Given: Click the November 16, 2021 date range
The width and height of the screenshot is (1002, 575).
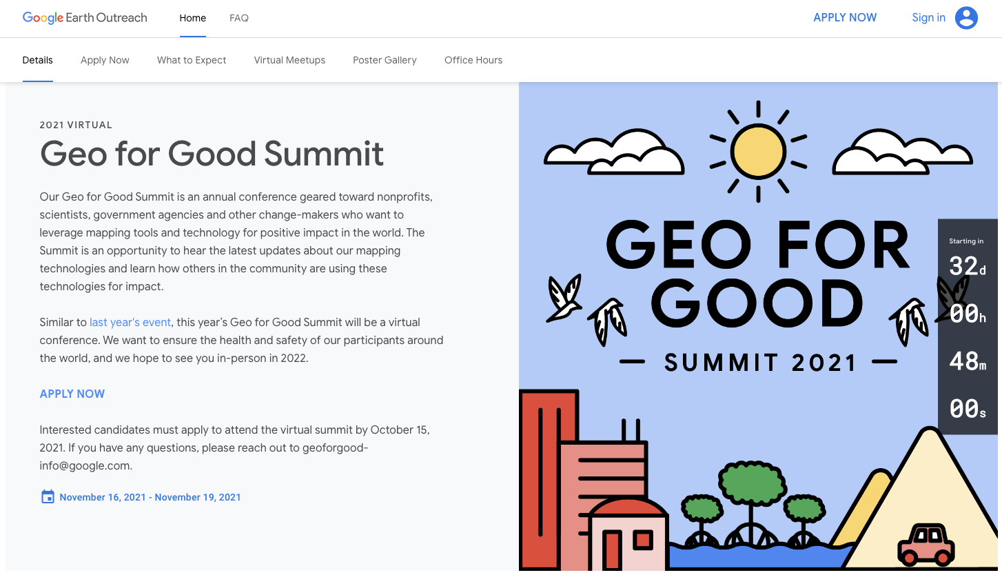Looking at the screenshot, I should tap(150, 497).
